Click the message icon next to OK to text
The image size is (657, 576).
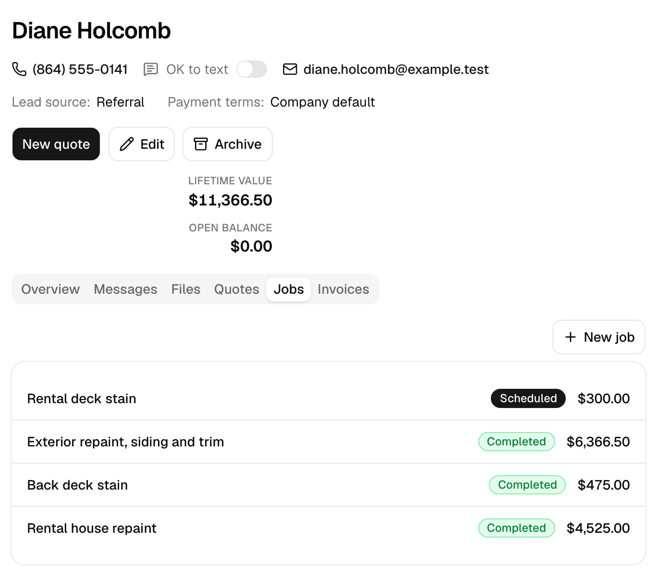click(151, 69)
